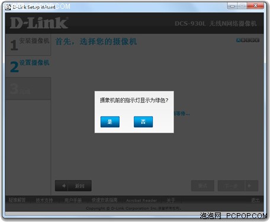Screen dimensions: 270x222
Task: Click the DCS-930L model name in the header
Action: pyautogui.click(x=190, y=24)
